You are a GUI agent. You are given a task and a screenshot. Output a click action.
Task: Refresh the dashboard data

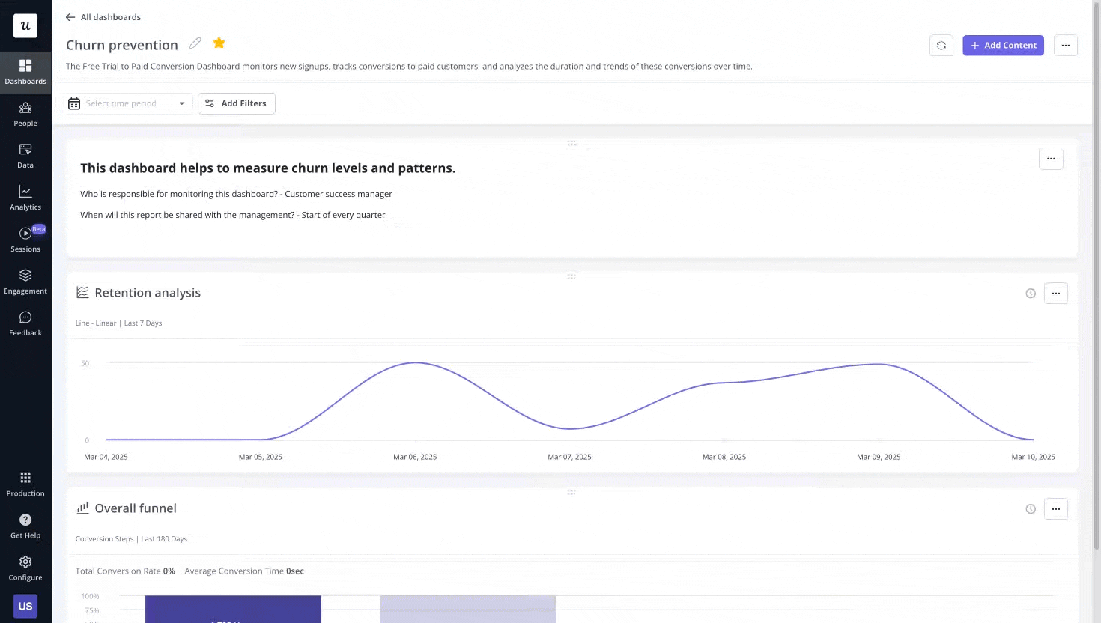pos(941,45)
